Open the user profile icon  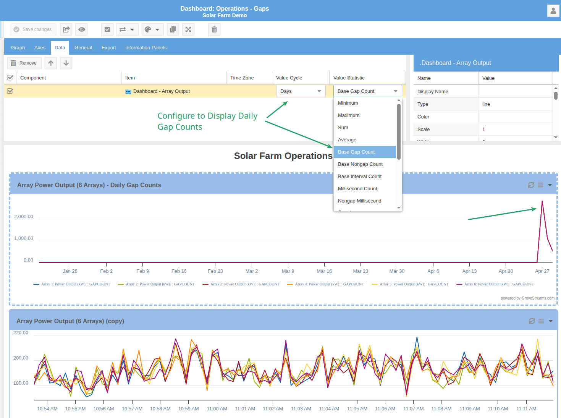point(553,11)
